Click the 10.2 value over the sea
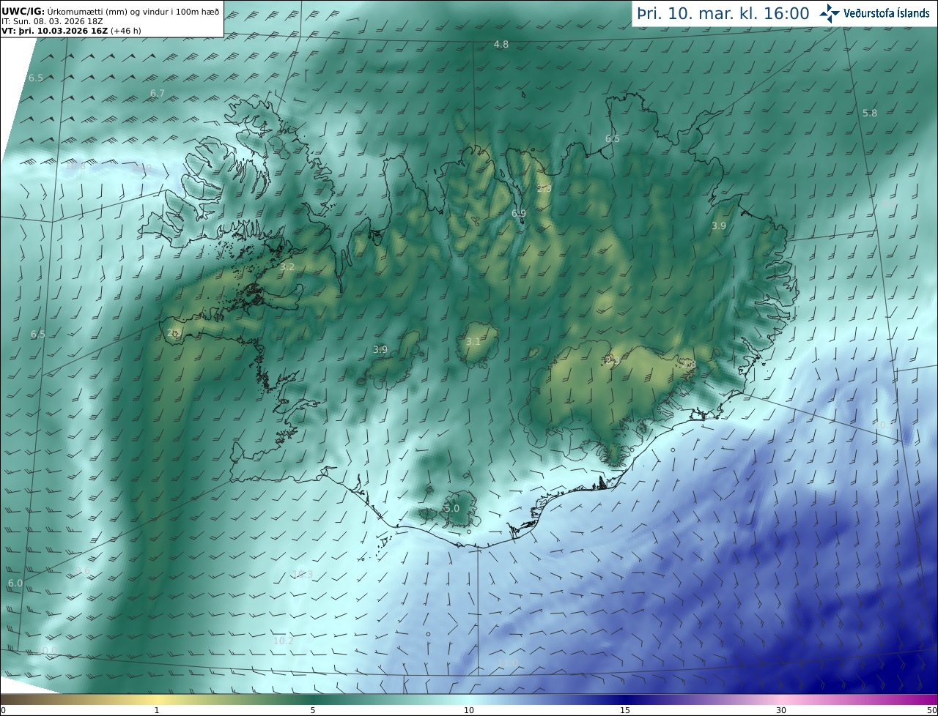The width and height of the screenshot is (938, 716). [284, 641]
